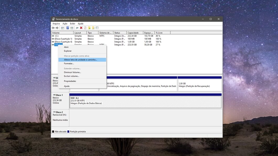Screen dimensions: 278x156
Task: Click the blue question mark Help icon
Action: coord(68,28)
